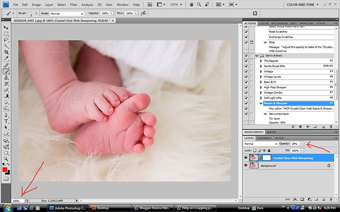Select the Crop tool
340x212 pixels.
click(6, 52)
